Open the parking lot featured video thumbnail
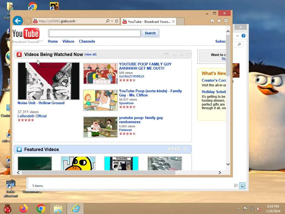Viewport: 285px width, 214px height. click(165, 163)
